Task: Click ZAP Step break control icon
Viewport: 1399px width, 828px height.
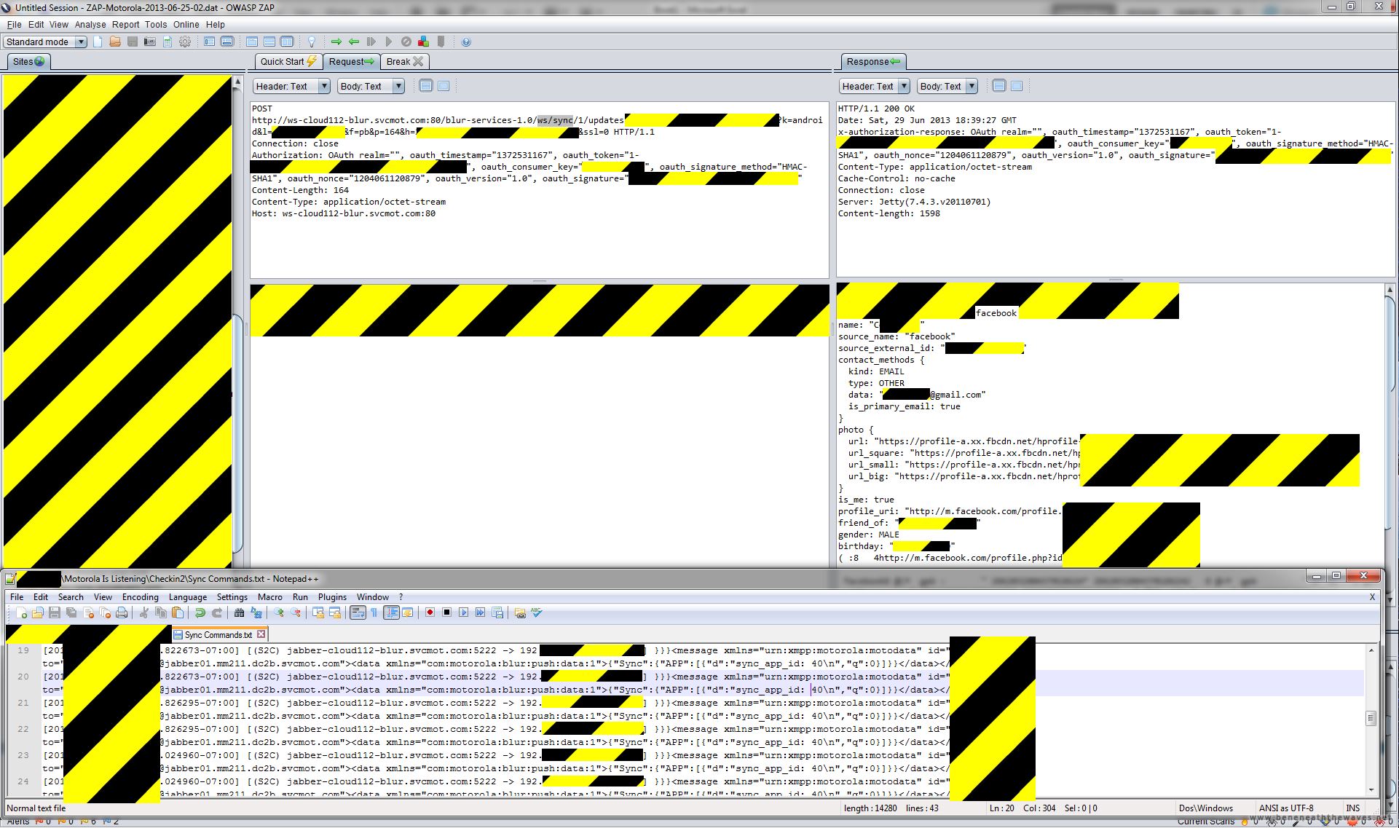Action: pos(371,42)
